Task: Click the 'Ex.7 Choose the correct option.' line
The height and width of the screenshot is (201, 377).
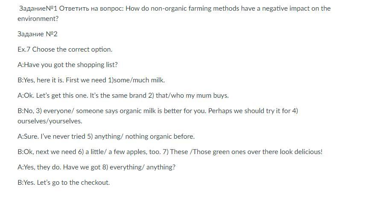Action: tap(65, 50)
